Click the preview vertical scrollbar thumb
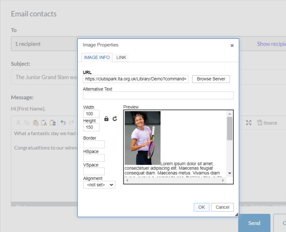This screenshot has width=286, height=232. [230, 128]
